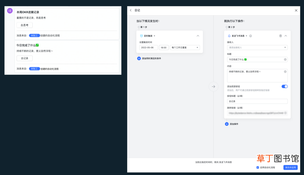Image resolution: width=304 pixels, height=175 pixels.
Task: Toggle the 启用自动化流程 checkbox
Action: [x=257, y=167]
